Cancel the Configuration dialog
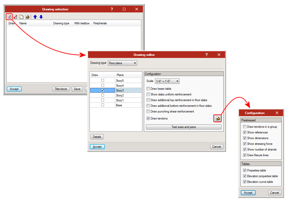The height and width of the screenshot is (202, 286). [x=274, y=193]
